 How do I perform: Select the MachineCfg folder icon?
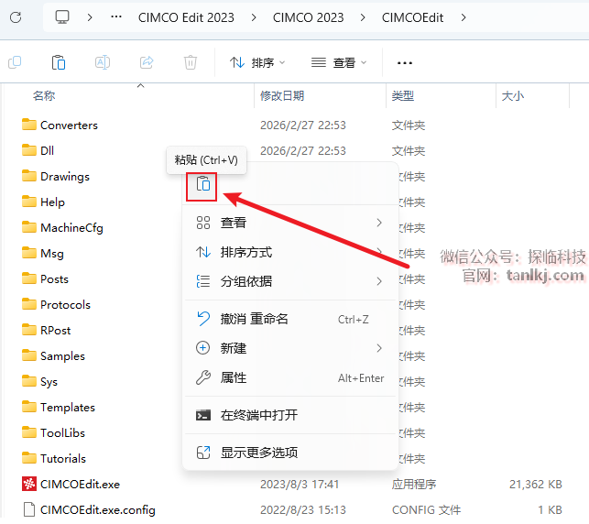point(29,227)
